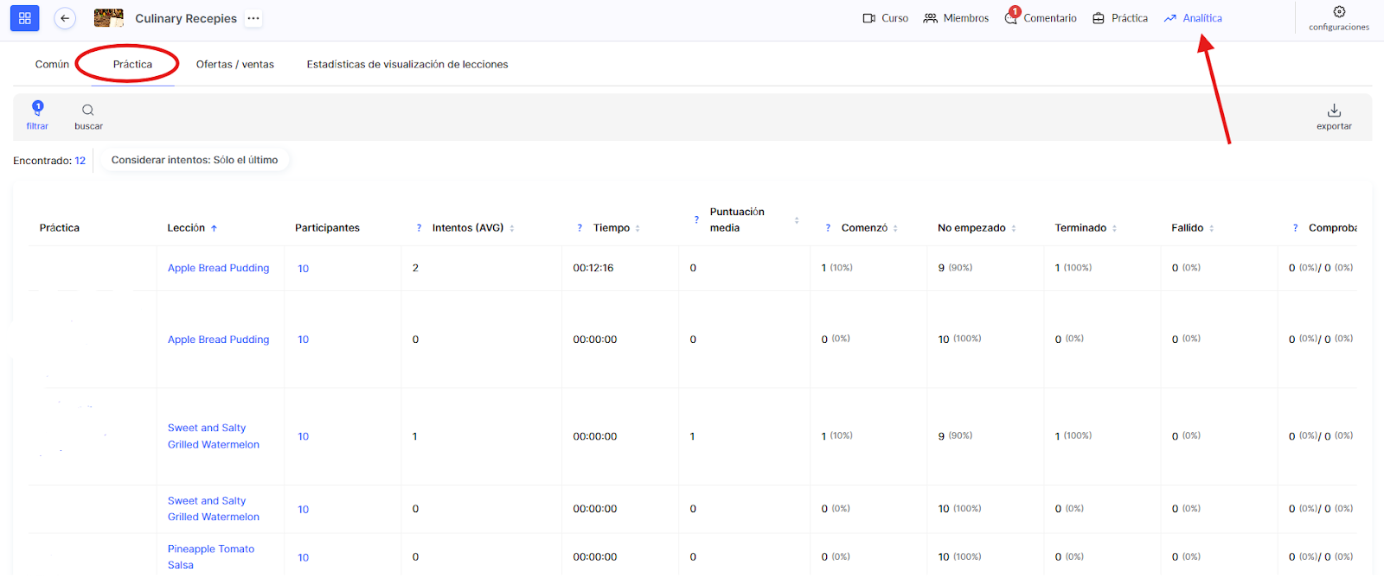This screenshot has height=578, width=1384.
Task: Click the back arrow button
Action: pos(65,18)
